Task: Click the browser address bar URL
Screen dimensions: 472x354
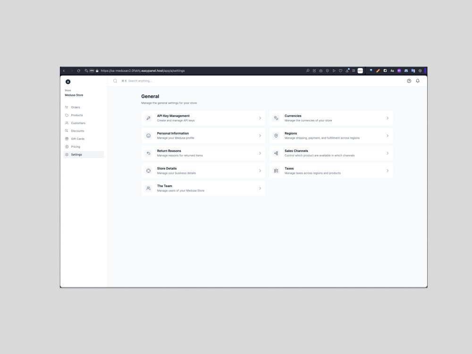Action: pyautogui.click(x=143, y=71)
